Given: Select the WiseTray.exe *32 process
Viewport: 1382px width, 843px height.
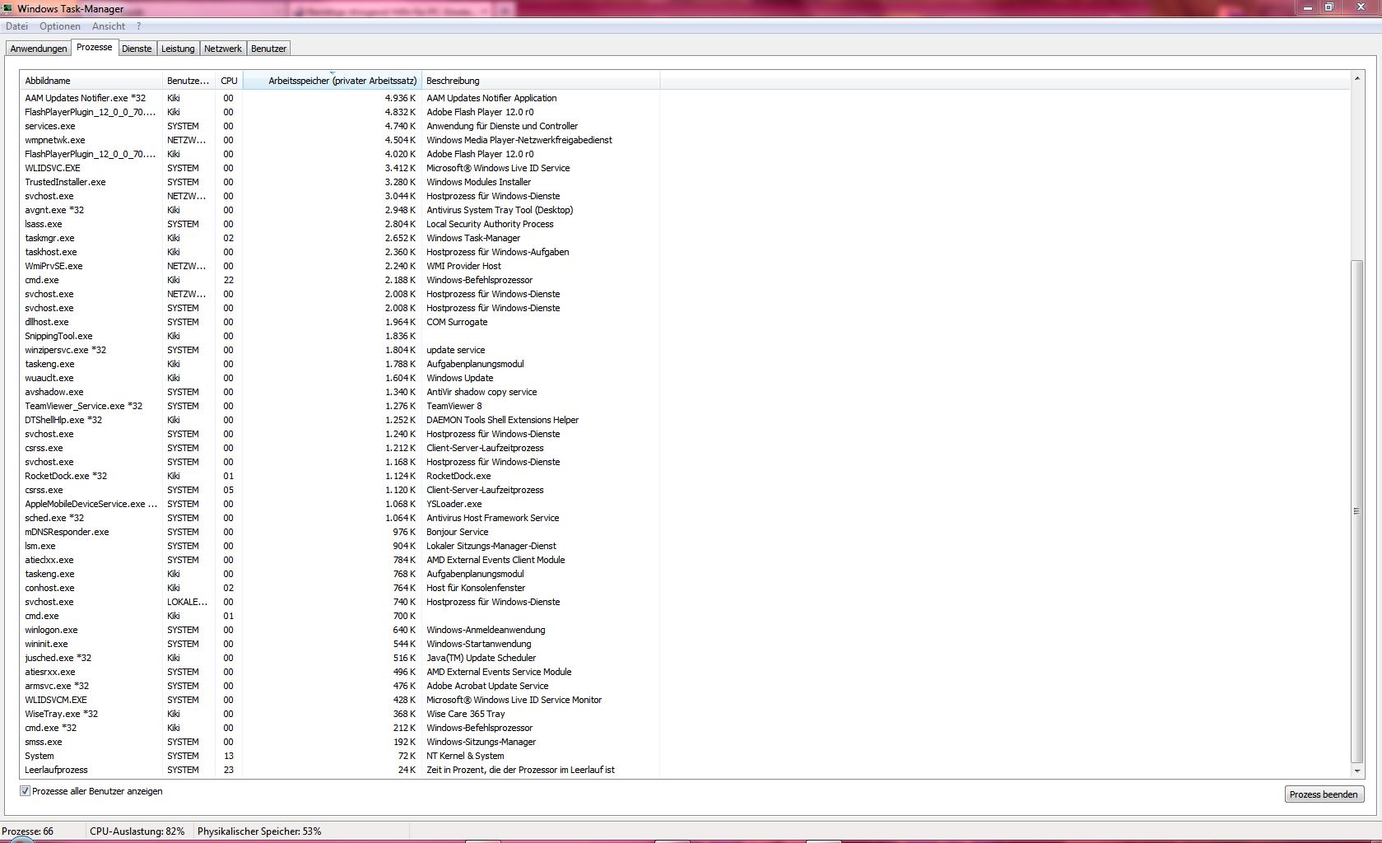Looking at the screenshot, I should [339, 714].
